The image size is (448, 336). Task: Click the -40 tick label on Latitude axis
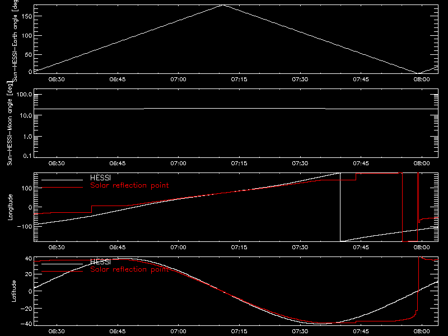coord(26,324)
